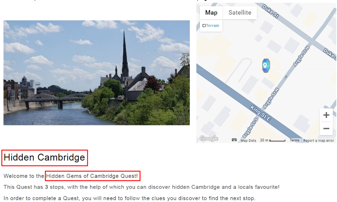Open keyboard shortcuts icon on map
The width and height of the screenshot is (337, 202).
(234, 140)
